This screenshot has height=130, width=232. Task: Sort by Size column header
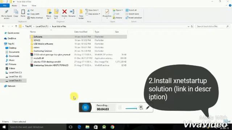pos(117,32)
